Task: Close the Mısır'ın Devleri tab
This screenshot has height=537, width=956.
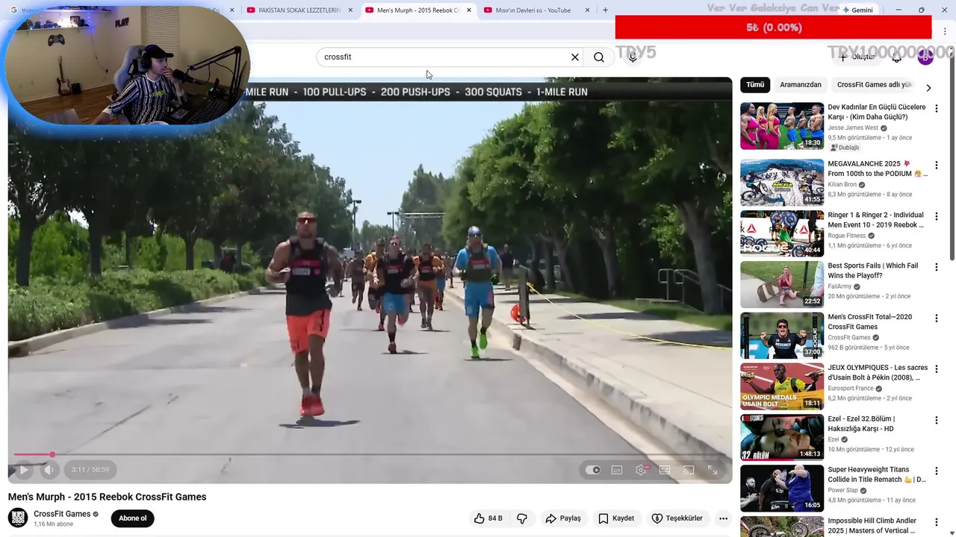Action: click(x=587, y=10)
